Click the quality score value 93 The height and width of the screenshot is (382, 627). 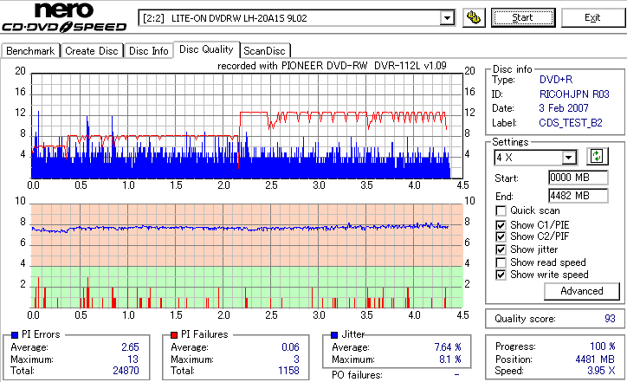tap(610, 319)
